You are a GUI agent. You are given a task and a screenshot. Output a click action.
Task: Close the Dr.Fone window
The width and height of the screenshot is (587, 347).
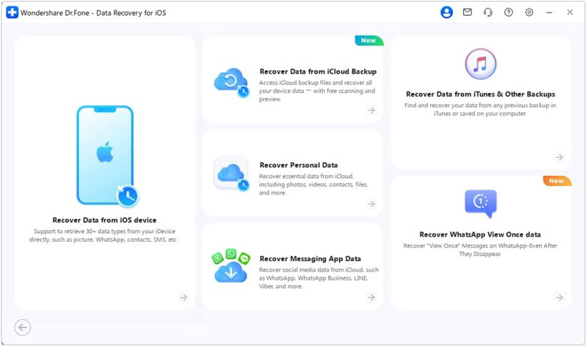570,13
